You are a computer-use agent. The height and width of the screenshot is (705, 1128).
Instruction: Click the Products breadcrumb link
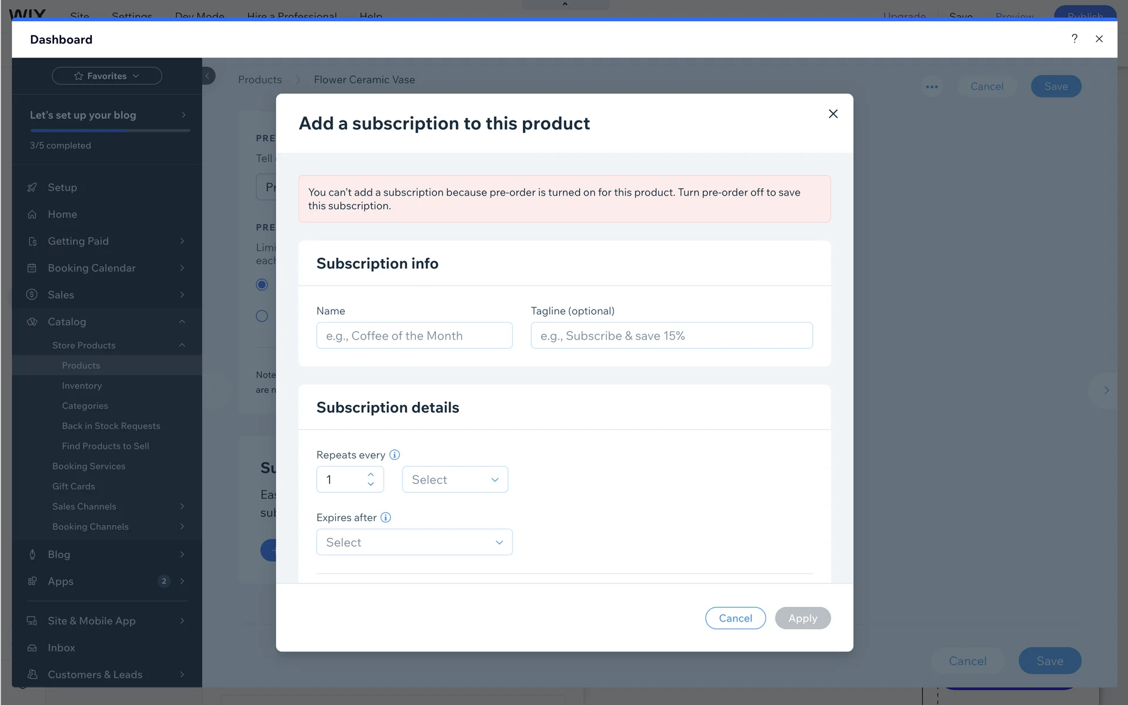coord(260,80)
